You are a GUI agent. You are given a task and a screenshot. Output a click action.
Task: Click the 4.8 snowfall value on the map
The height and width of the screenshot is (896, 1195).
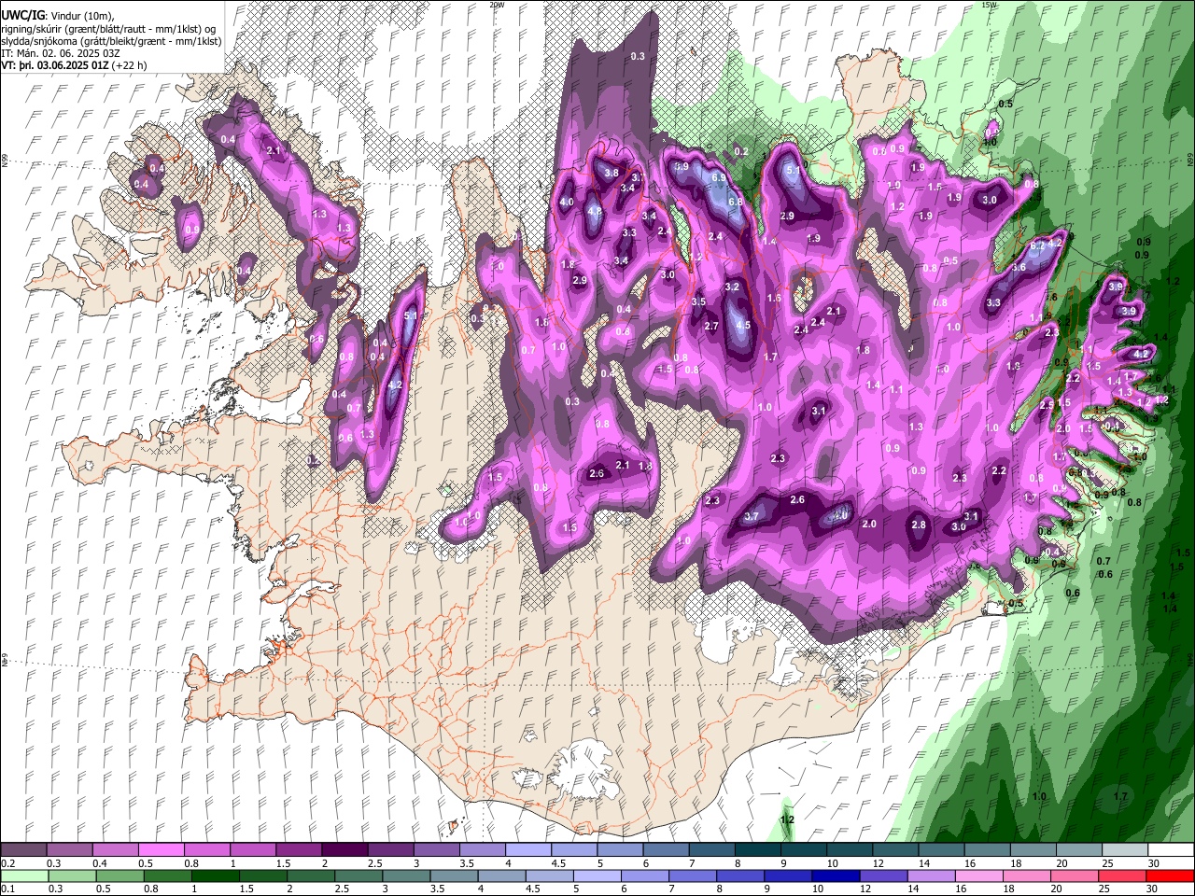point(595,211)
